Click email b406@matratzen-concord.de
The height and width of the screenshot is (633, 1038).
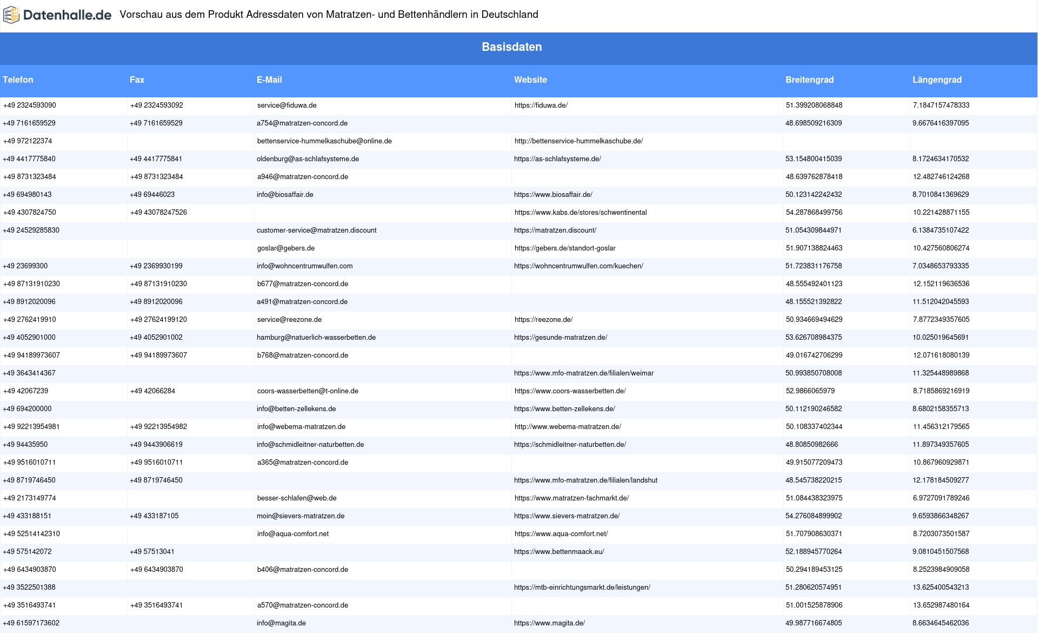[303, 570]
